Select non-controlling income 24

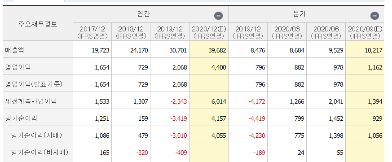tap(301, 153)
